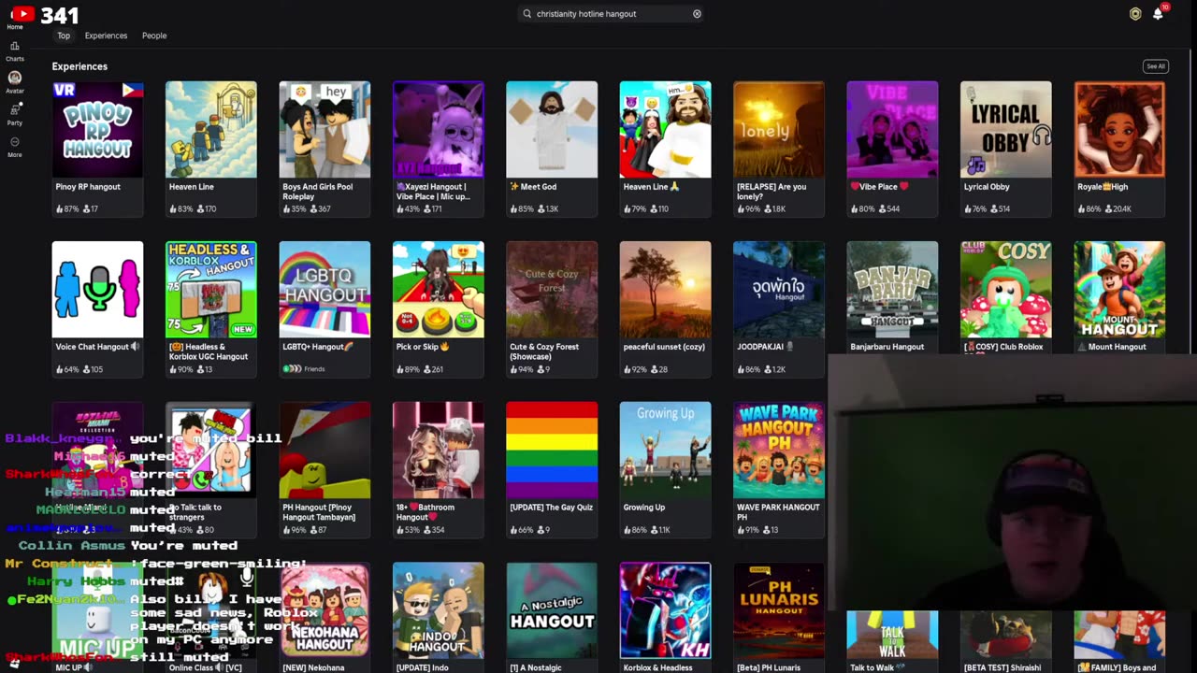Open the Indo Hangout thumbnail
This screenshot has width=1197, height=673.
coord(438,610)
